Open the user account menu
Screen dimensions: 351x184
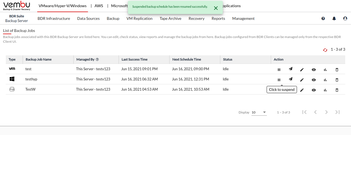[x=345, y=18]
